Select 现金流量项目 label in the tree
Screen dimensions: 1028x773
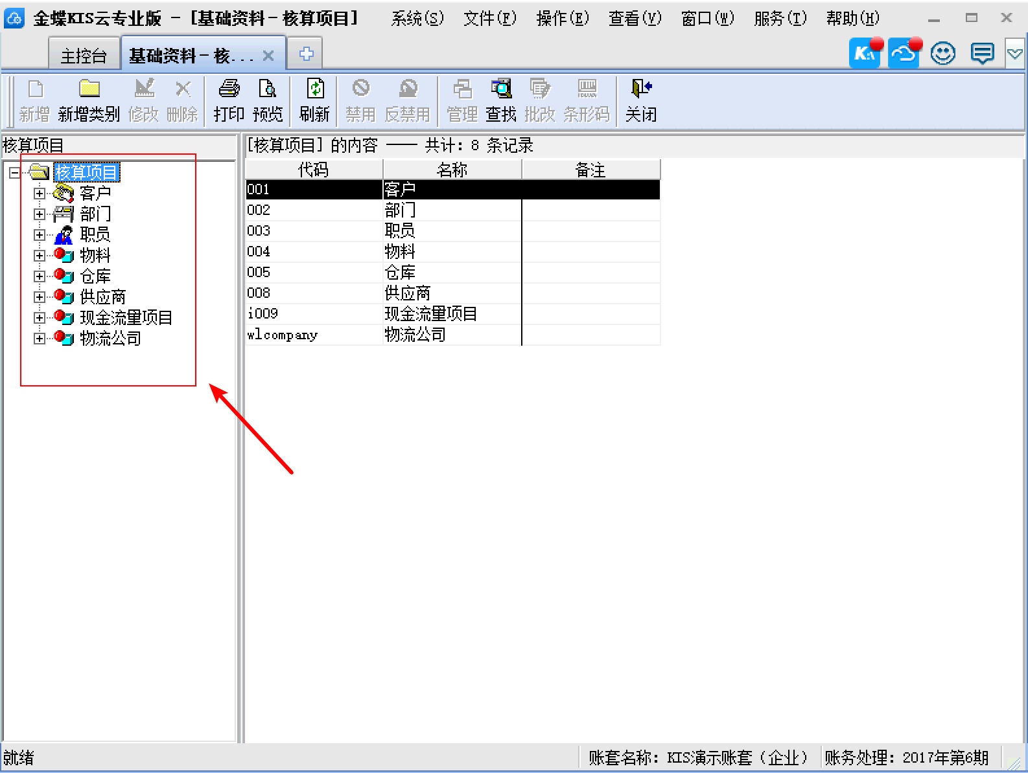point(126,318)
